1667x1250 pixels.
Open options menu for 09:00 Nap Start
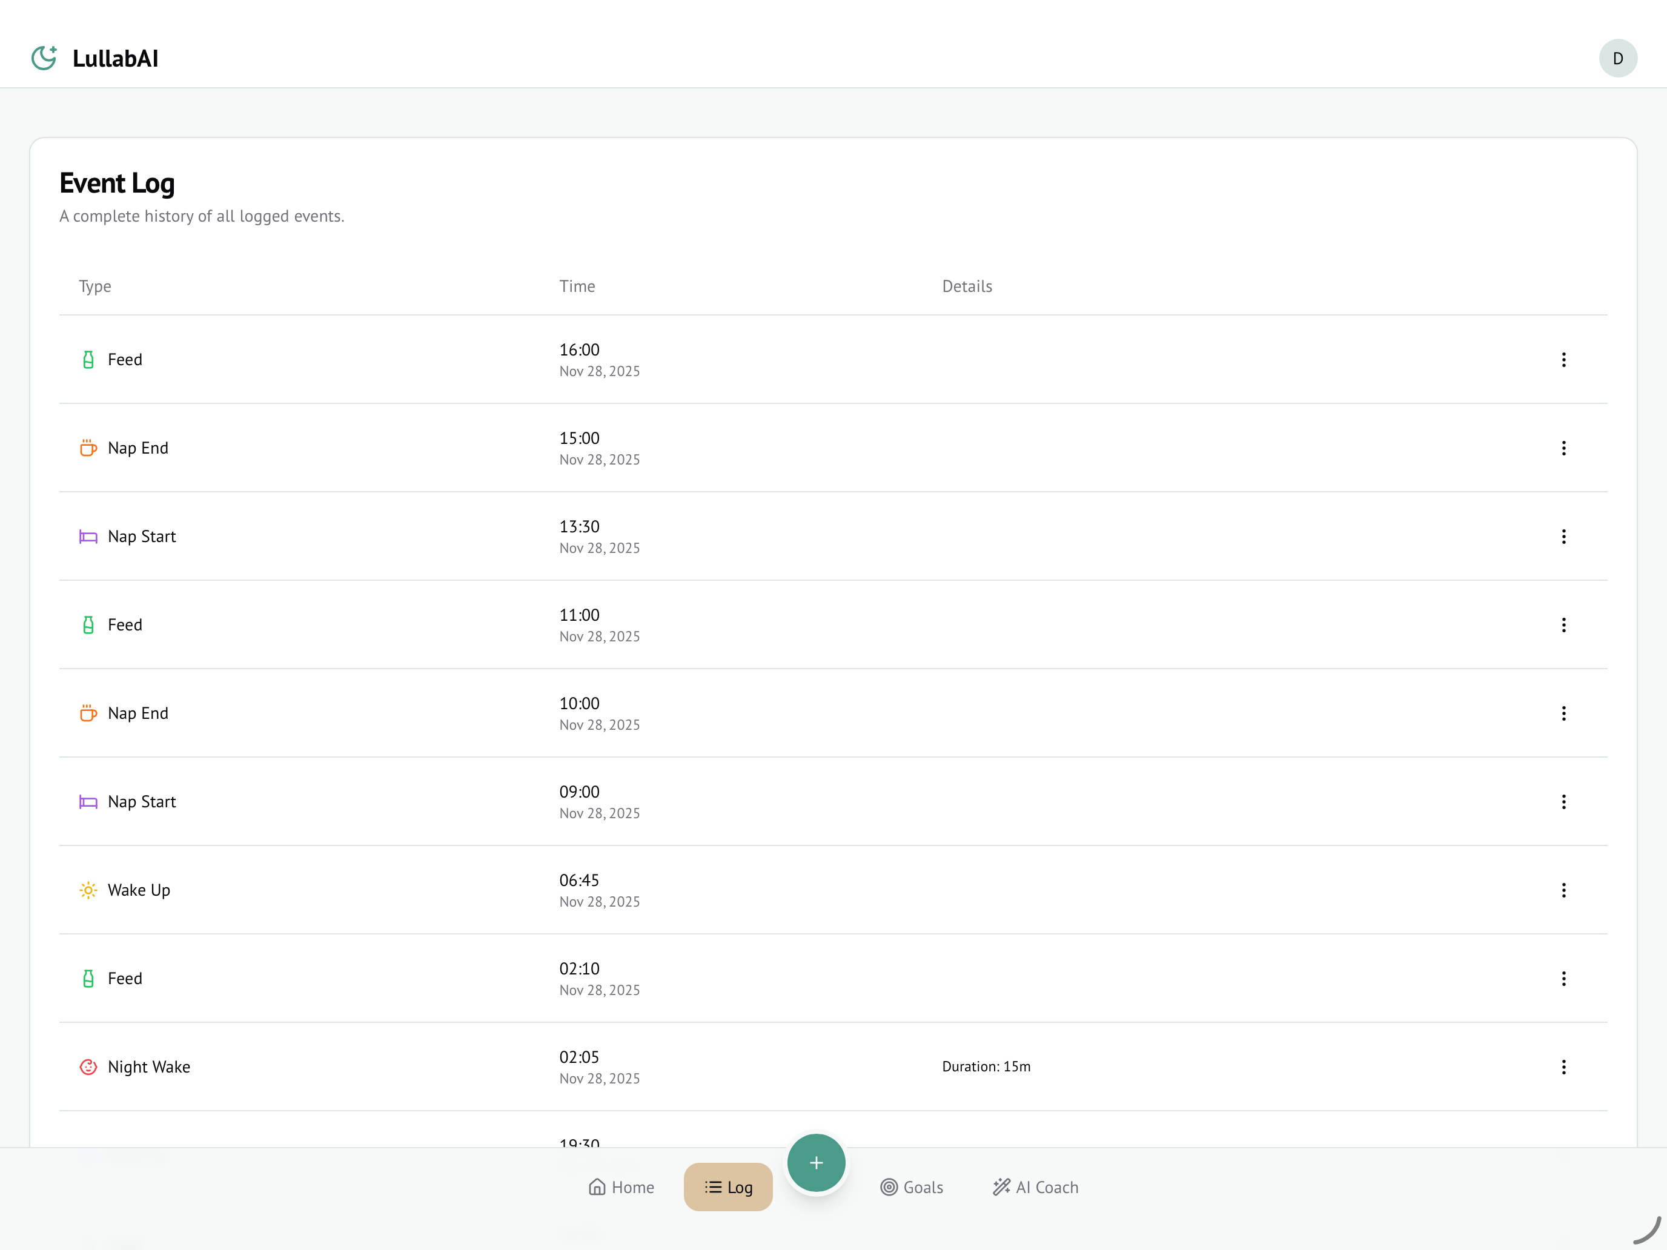click(x=1563, y=802)
